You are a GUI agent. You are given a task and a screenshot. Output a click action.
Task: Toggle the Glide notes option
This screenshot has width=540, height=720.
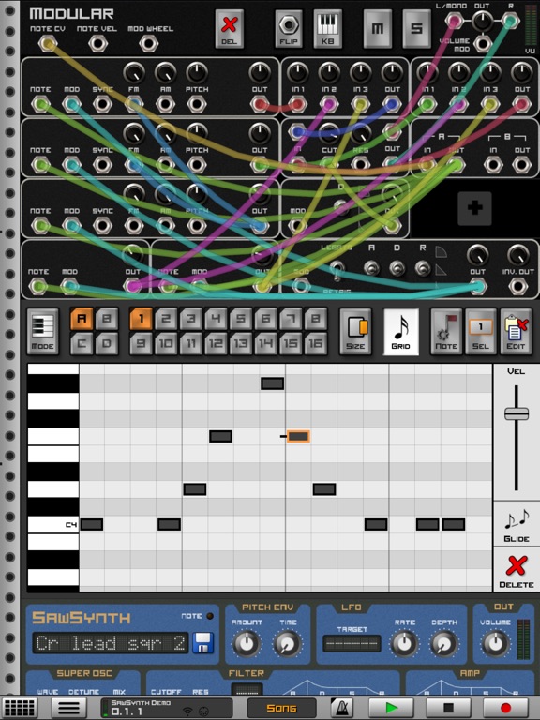[x=517, y=524]
